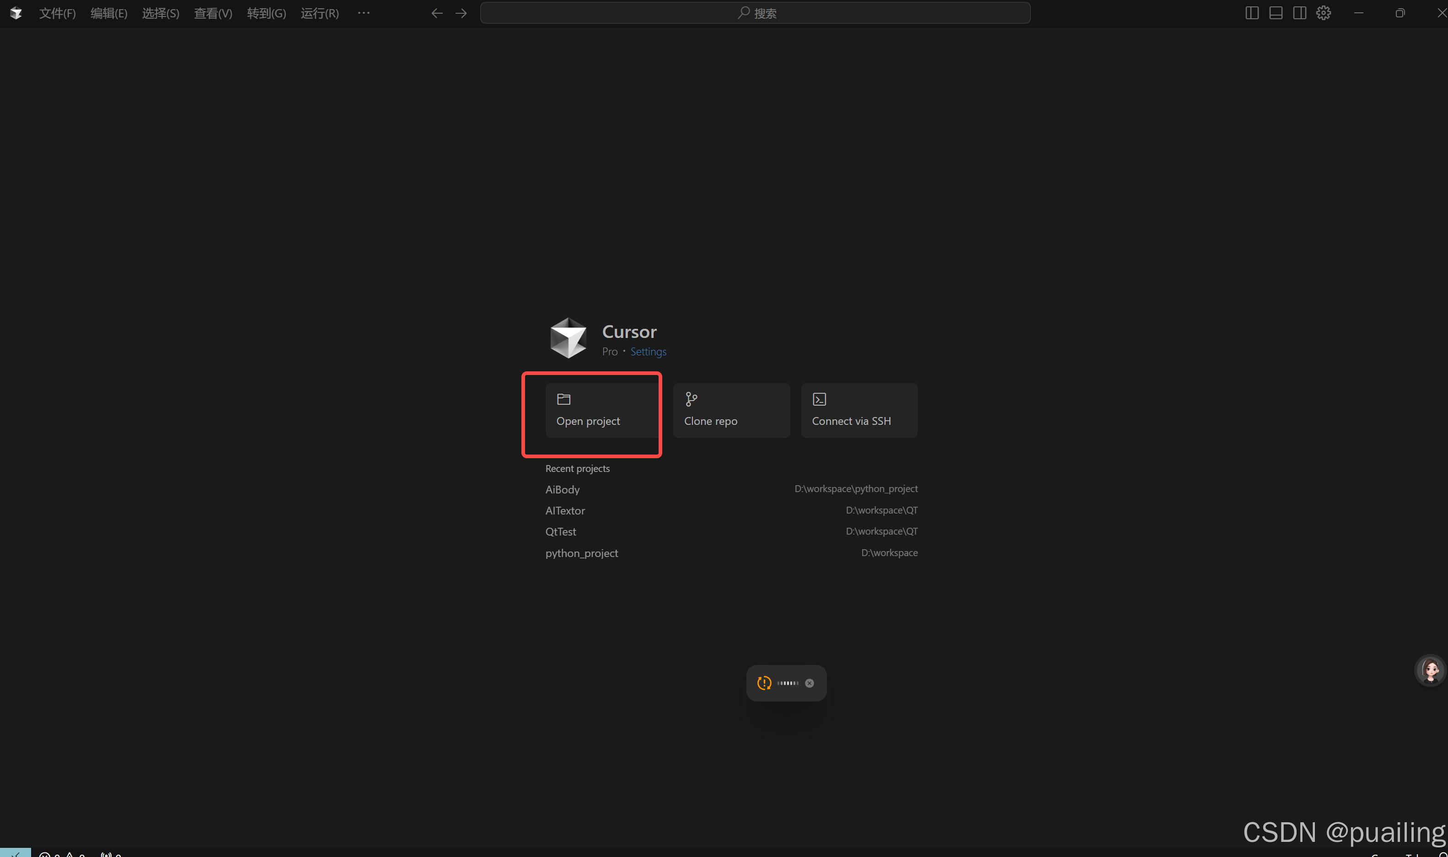Navigate forward with the right arrow
1448x857 pixels.
point(461,13)
